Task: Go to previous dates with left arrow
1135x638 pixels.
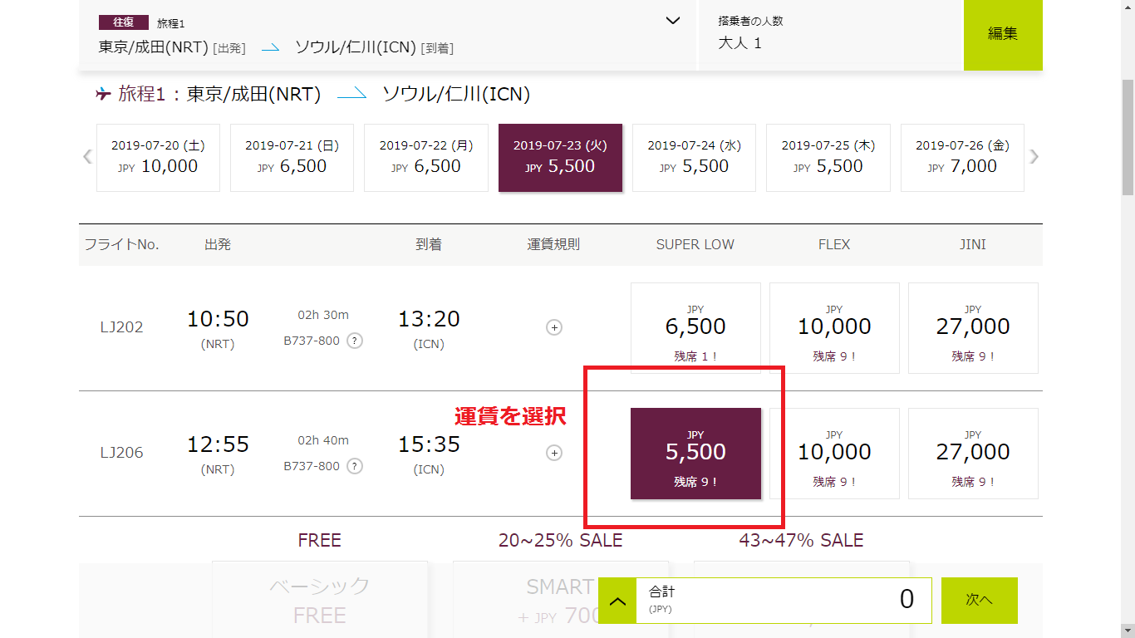Action: coord(87,157)
